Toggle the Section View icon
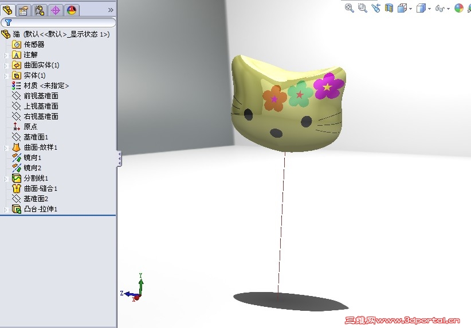 [x=389, y=8]
